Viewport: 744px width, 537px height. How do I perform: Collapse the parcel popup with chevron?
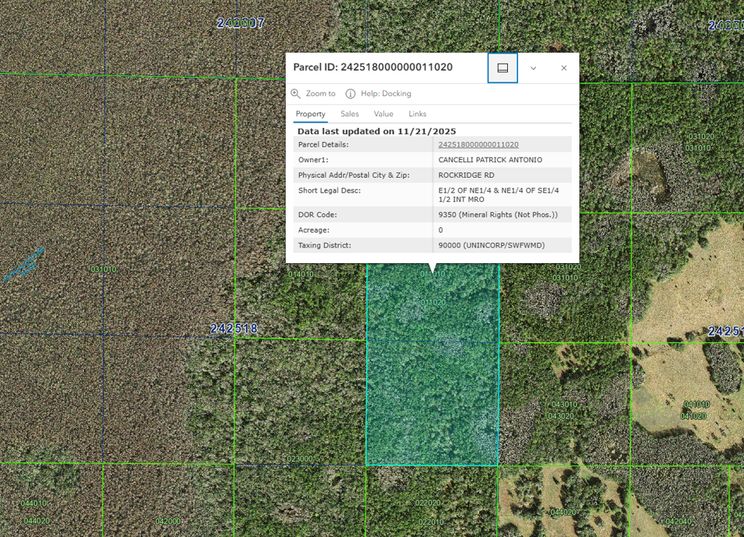[534, 68]
